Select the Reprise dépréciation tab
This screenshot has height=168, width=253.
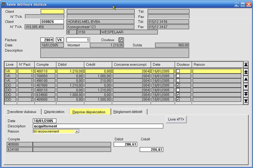(x=90, y=112)
